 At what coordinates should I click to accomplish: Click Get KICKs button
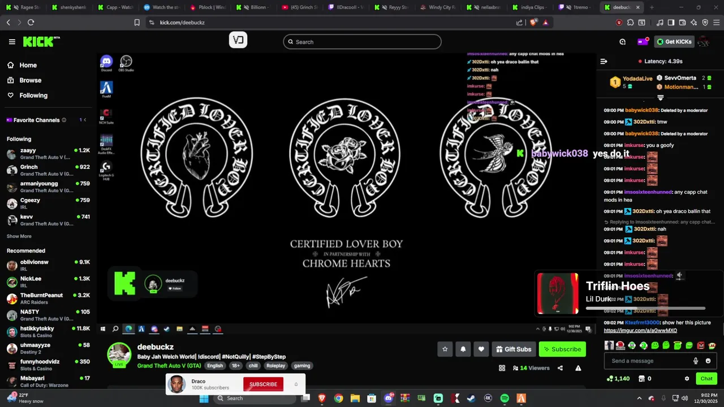674,42
